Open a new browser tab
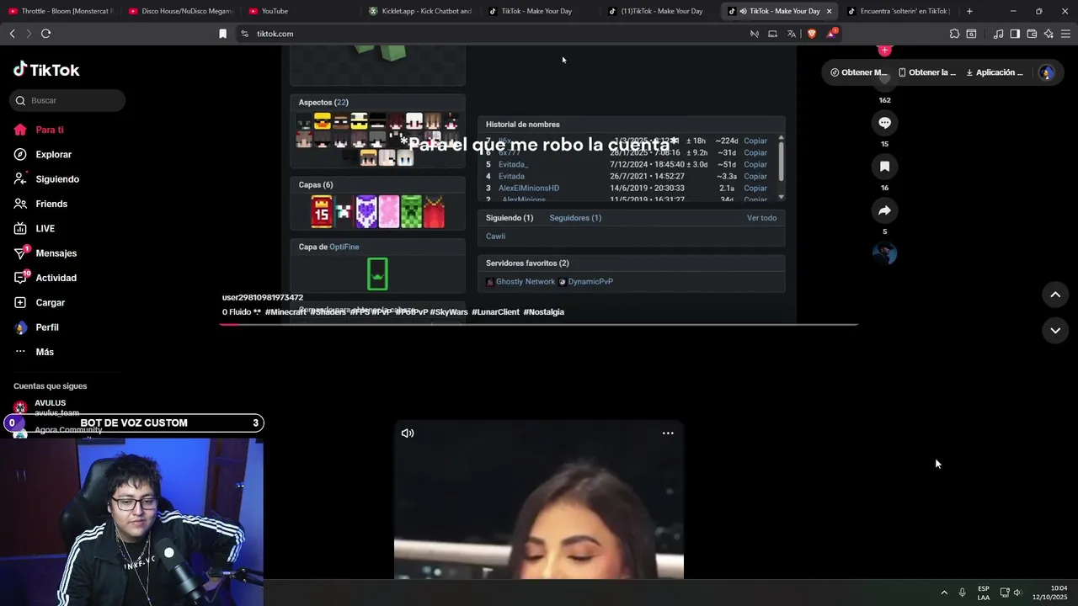This screenshot has width=1078, height=606. tap(969, 11)
